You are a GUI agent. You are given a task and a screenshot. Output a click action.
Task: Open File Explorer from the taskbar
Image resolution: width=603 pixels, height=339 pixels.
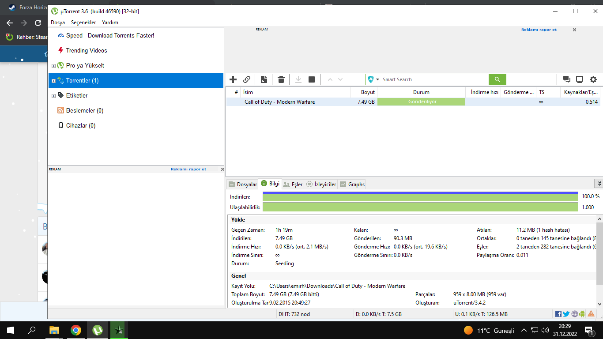pos(54,330)
